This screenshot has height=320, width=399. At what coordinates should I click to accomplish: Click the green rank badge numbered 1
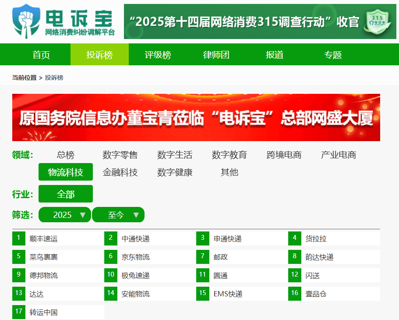[18, 238]
